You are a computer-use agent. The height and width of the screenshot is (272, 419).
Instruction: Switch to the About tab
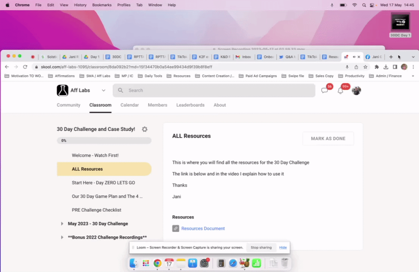pyautogui.click(x=220, y=105)
